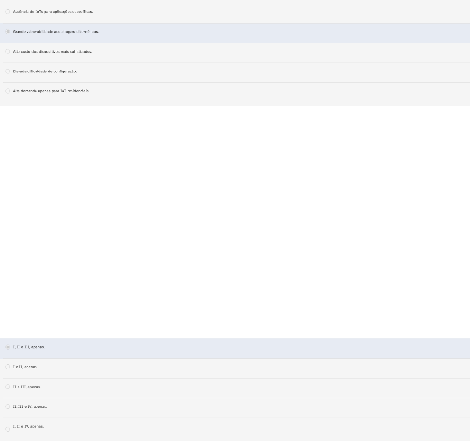Choose radio for "Alto custo dos dispositivos mais sofisticados"
This screenshot has height=441, width=470.
pos(8,52)
